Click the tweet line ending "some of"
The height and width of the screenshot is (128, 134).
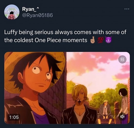[x=65, y=32]
